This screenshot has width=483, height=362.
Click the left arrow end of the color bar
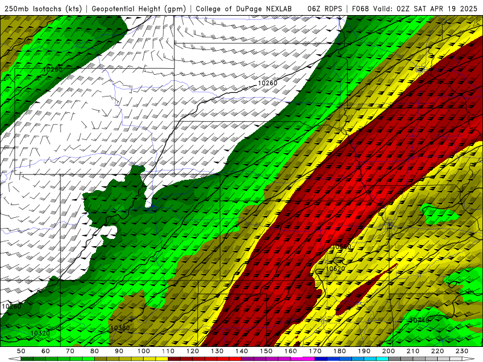tap(14, 359)
